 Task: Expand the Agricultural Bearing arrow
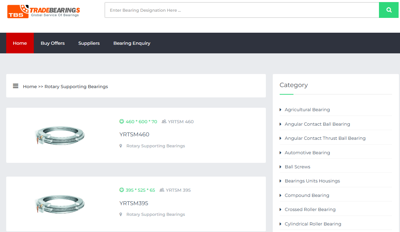click(x=280, y=110)
